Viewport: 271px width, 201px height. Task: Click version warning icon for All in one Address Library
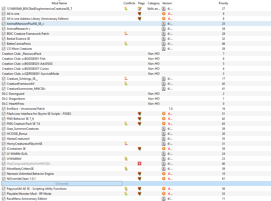click(164, 19)
